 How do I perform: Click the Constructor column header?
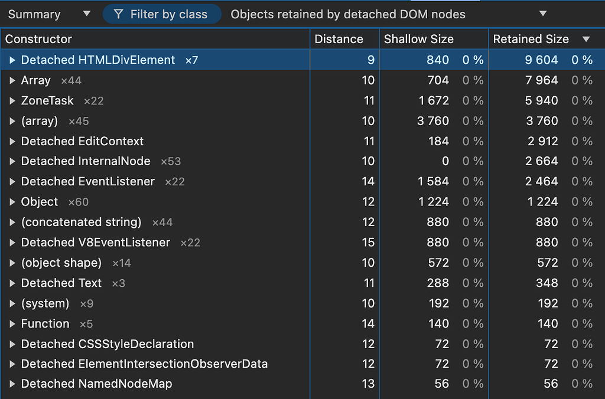tap(38, 39)
